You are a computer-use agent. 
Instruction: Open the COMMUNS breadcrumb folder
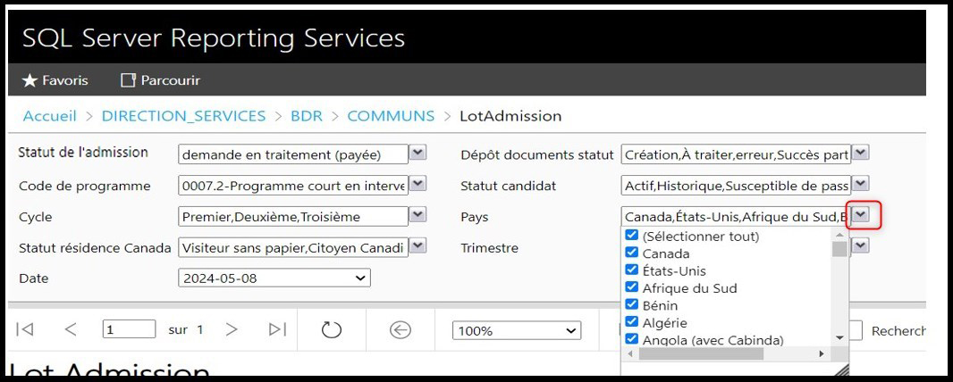click(x=391, y=116)
